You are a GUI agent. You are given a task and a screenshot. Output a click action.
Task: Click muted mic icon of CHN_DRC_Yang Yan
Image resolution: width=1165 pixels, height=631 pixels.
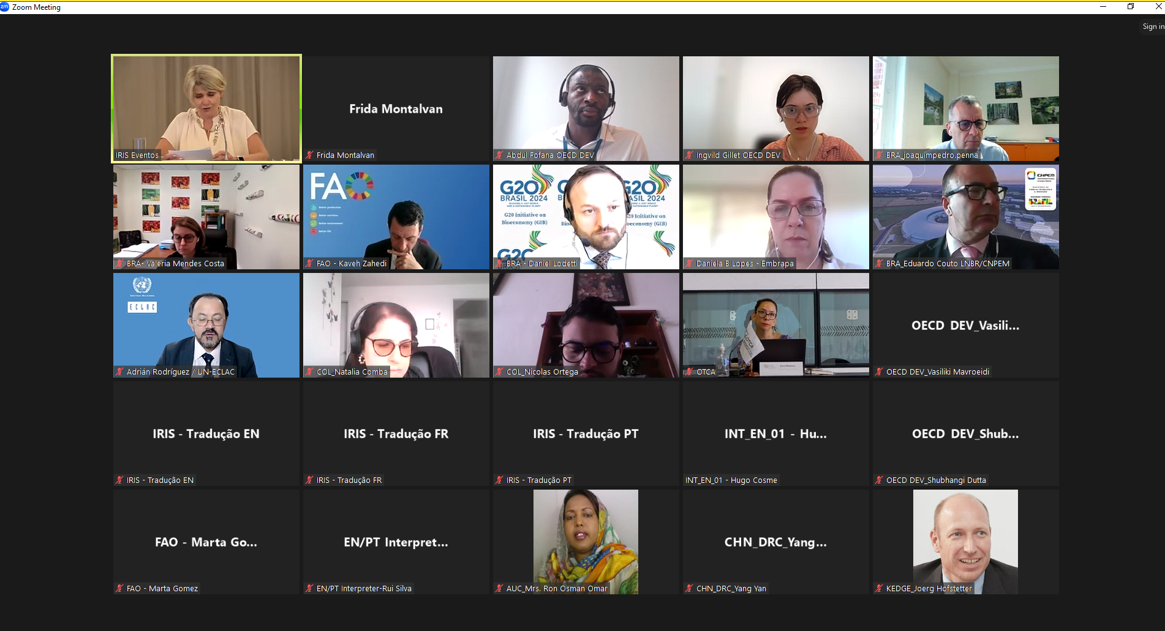tap(689, 588)
